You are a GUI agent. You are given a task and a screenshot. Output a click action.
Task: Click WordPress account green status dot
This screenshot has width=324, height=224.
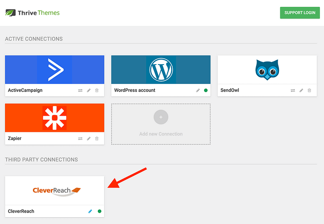pyautogui.click(x=205, y=90)
